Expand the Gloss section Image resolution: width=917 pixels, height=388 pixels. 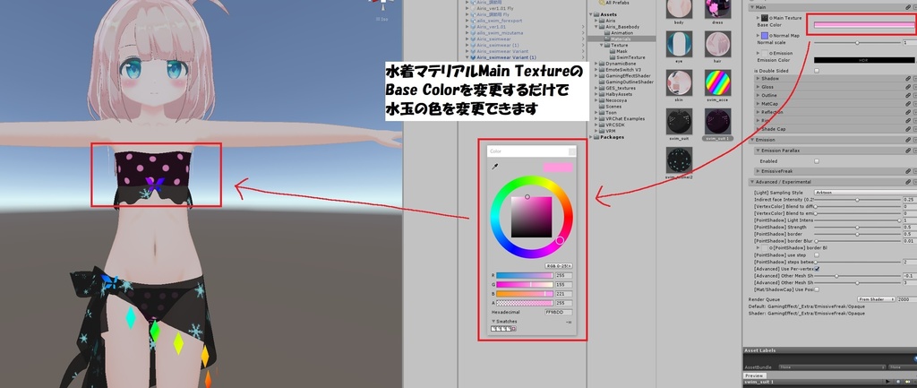(758, 87)
